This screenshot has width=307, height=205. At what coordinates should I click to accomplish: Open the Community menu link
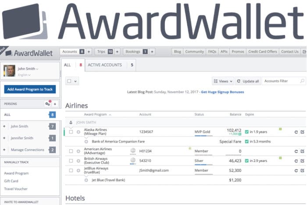[x=194, y=51]
